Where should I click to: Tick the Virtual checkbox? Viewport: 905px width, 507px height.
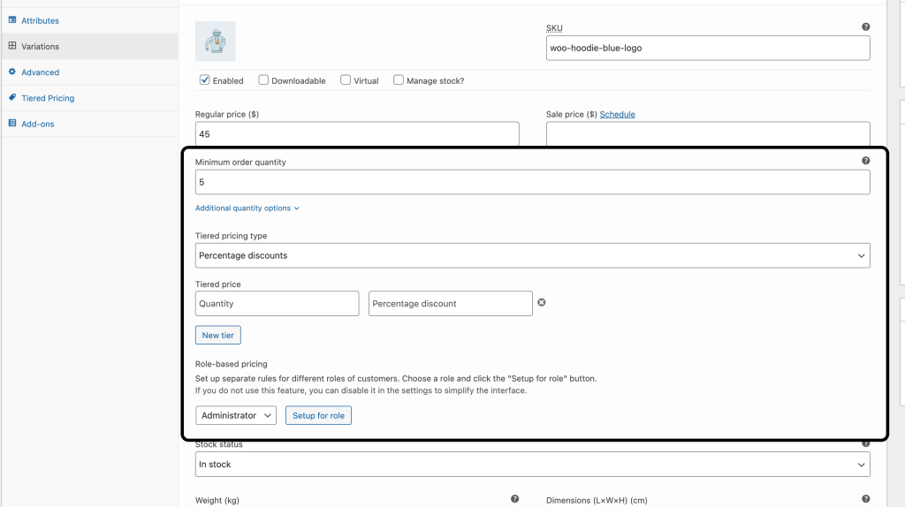(x=346, y=80)
